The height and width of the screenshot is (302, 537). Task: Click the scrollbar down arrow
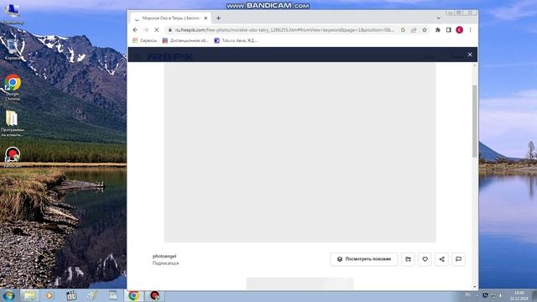point(475,287)
